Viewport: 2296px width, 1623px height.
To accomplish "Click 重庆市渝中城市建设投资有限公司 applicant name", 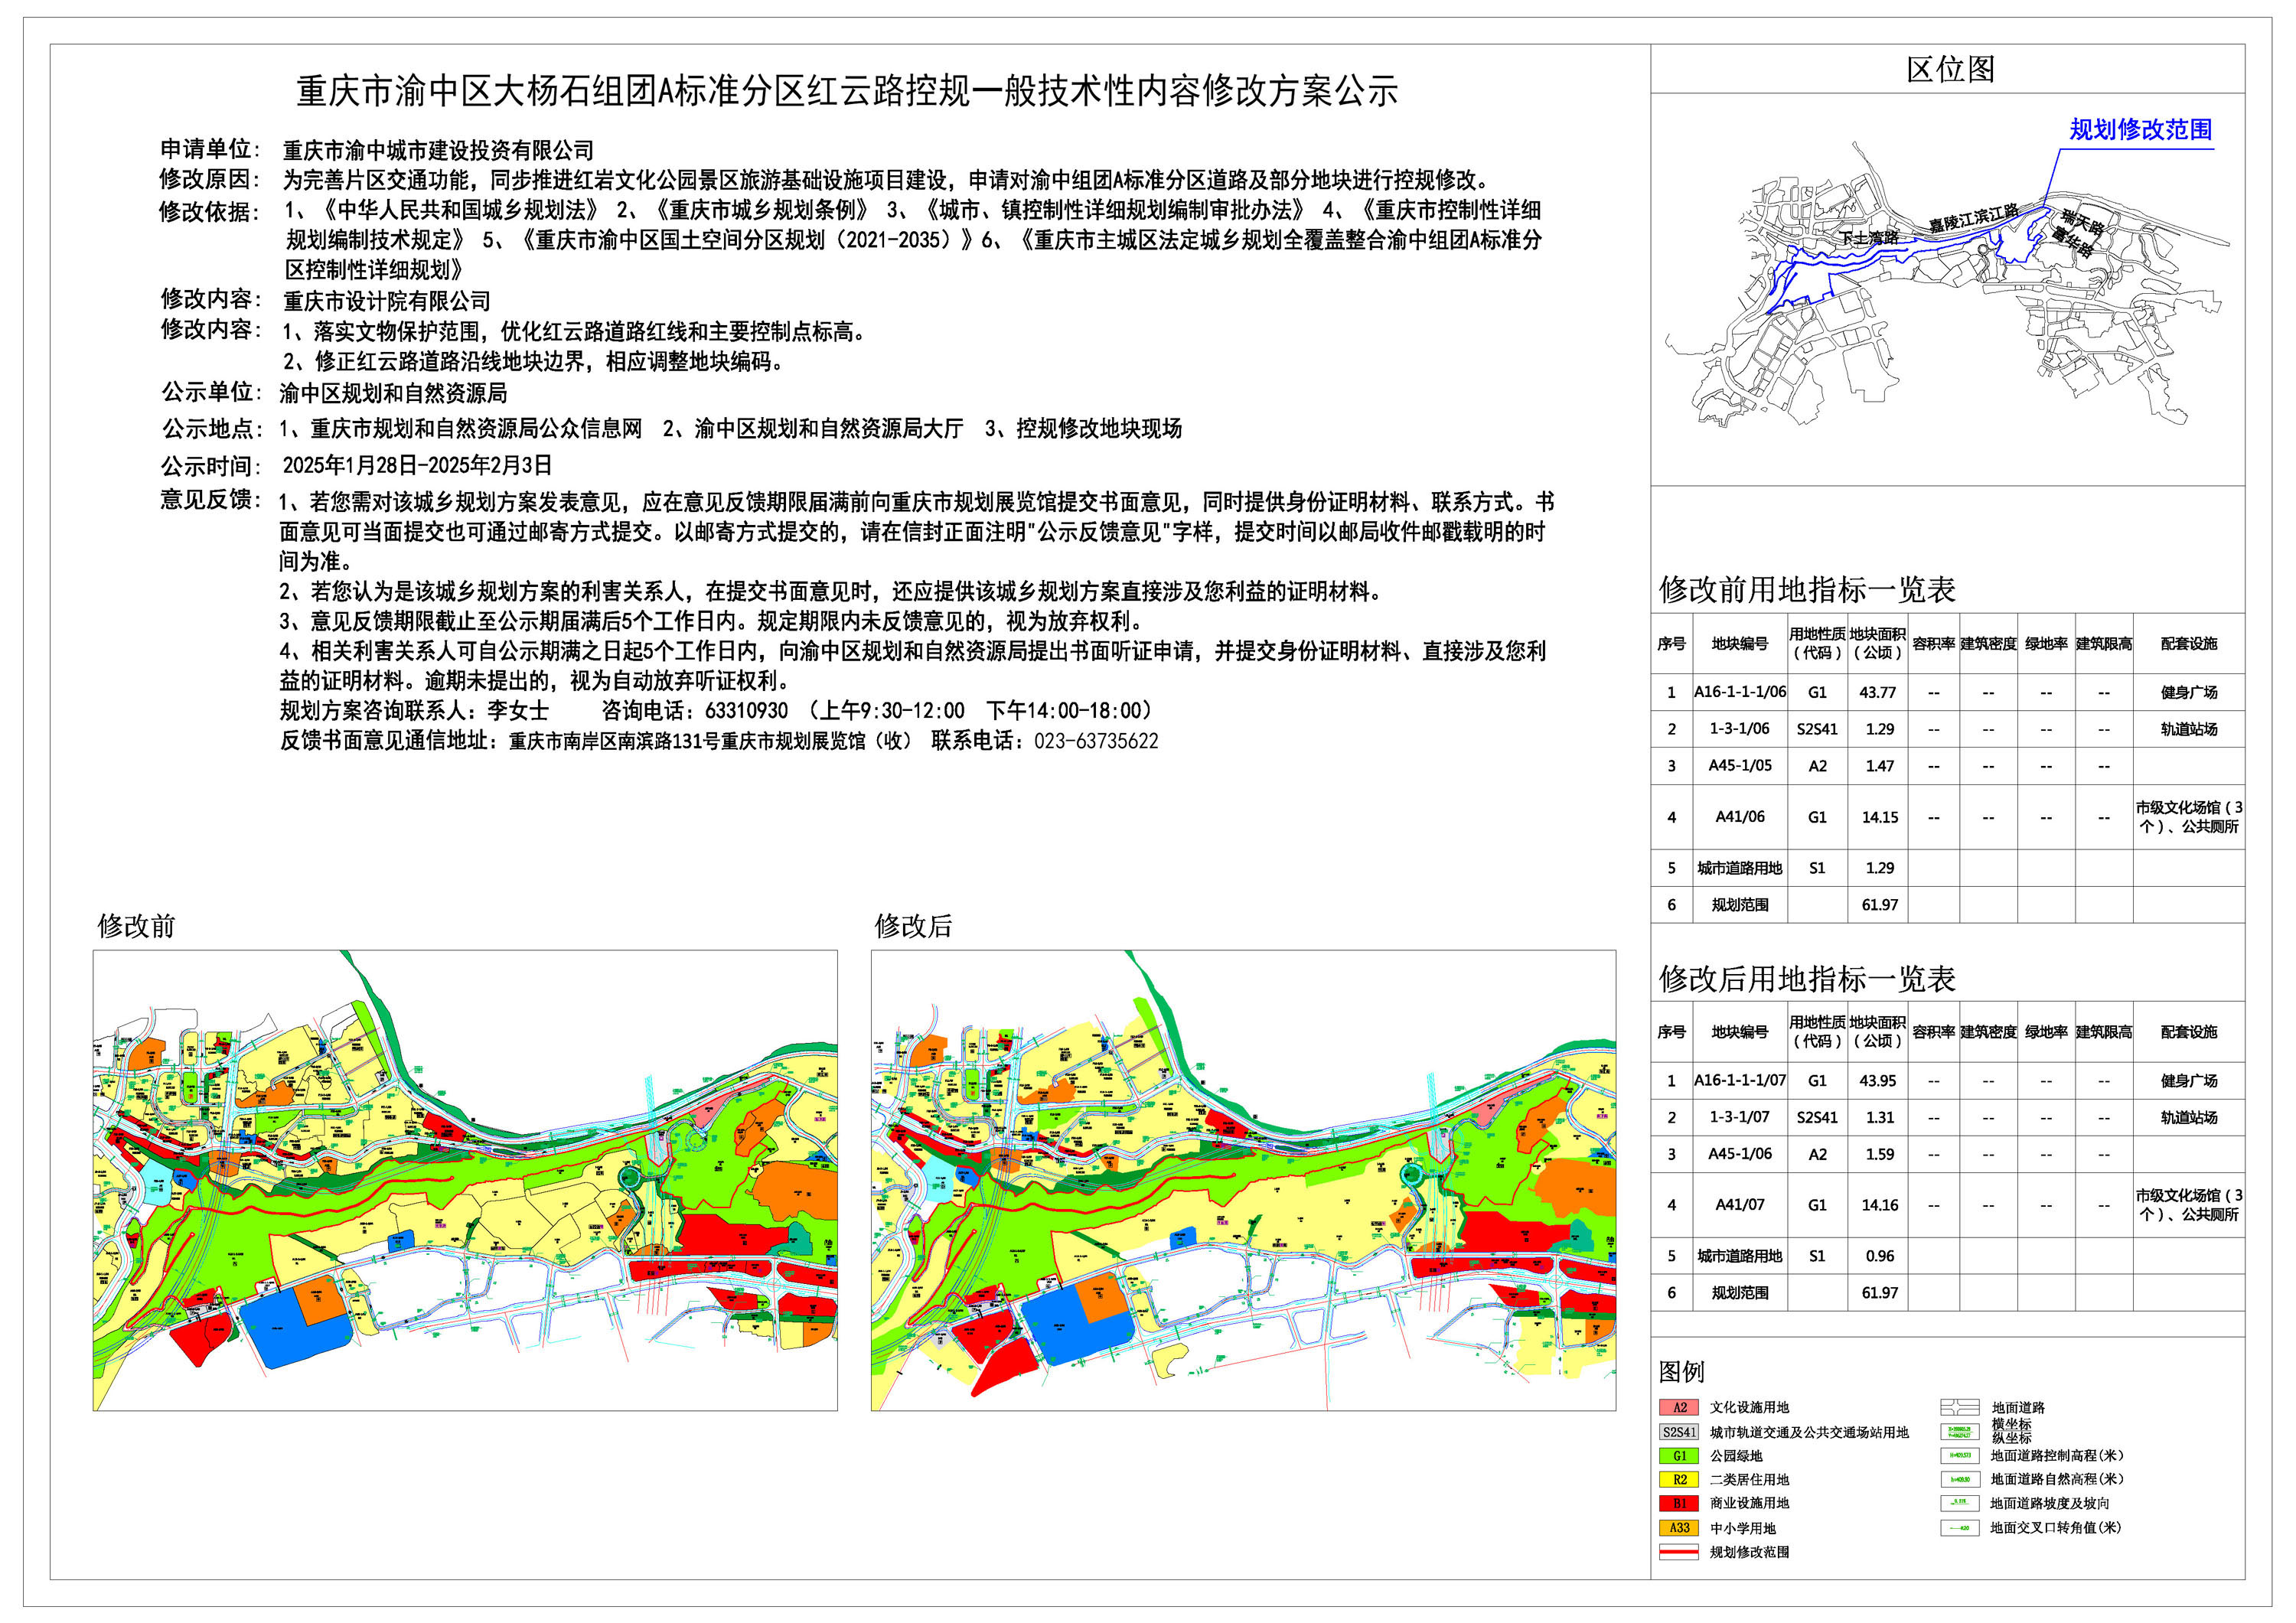I will (438, 151).
